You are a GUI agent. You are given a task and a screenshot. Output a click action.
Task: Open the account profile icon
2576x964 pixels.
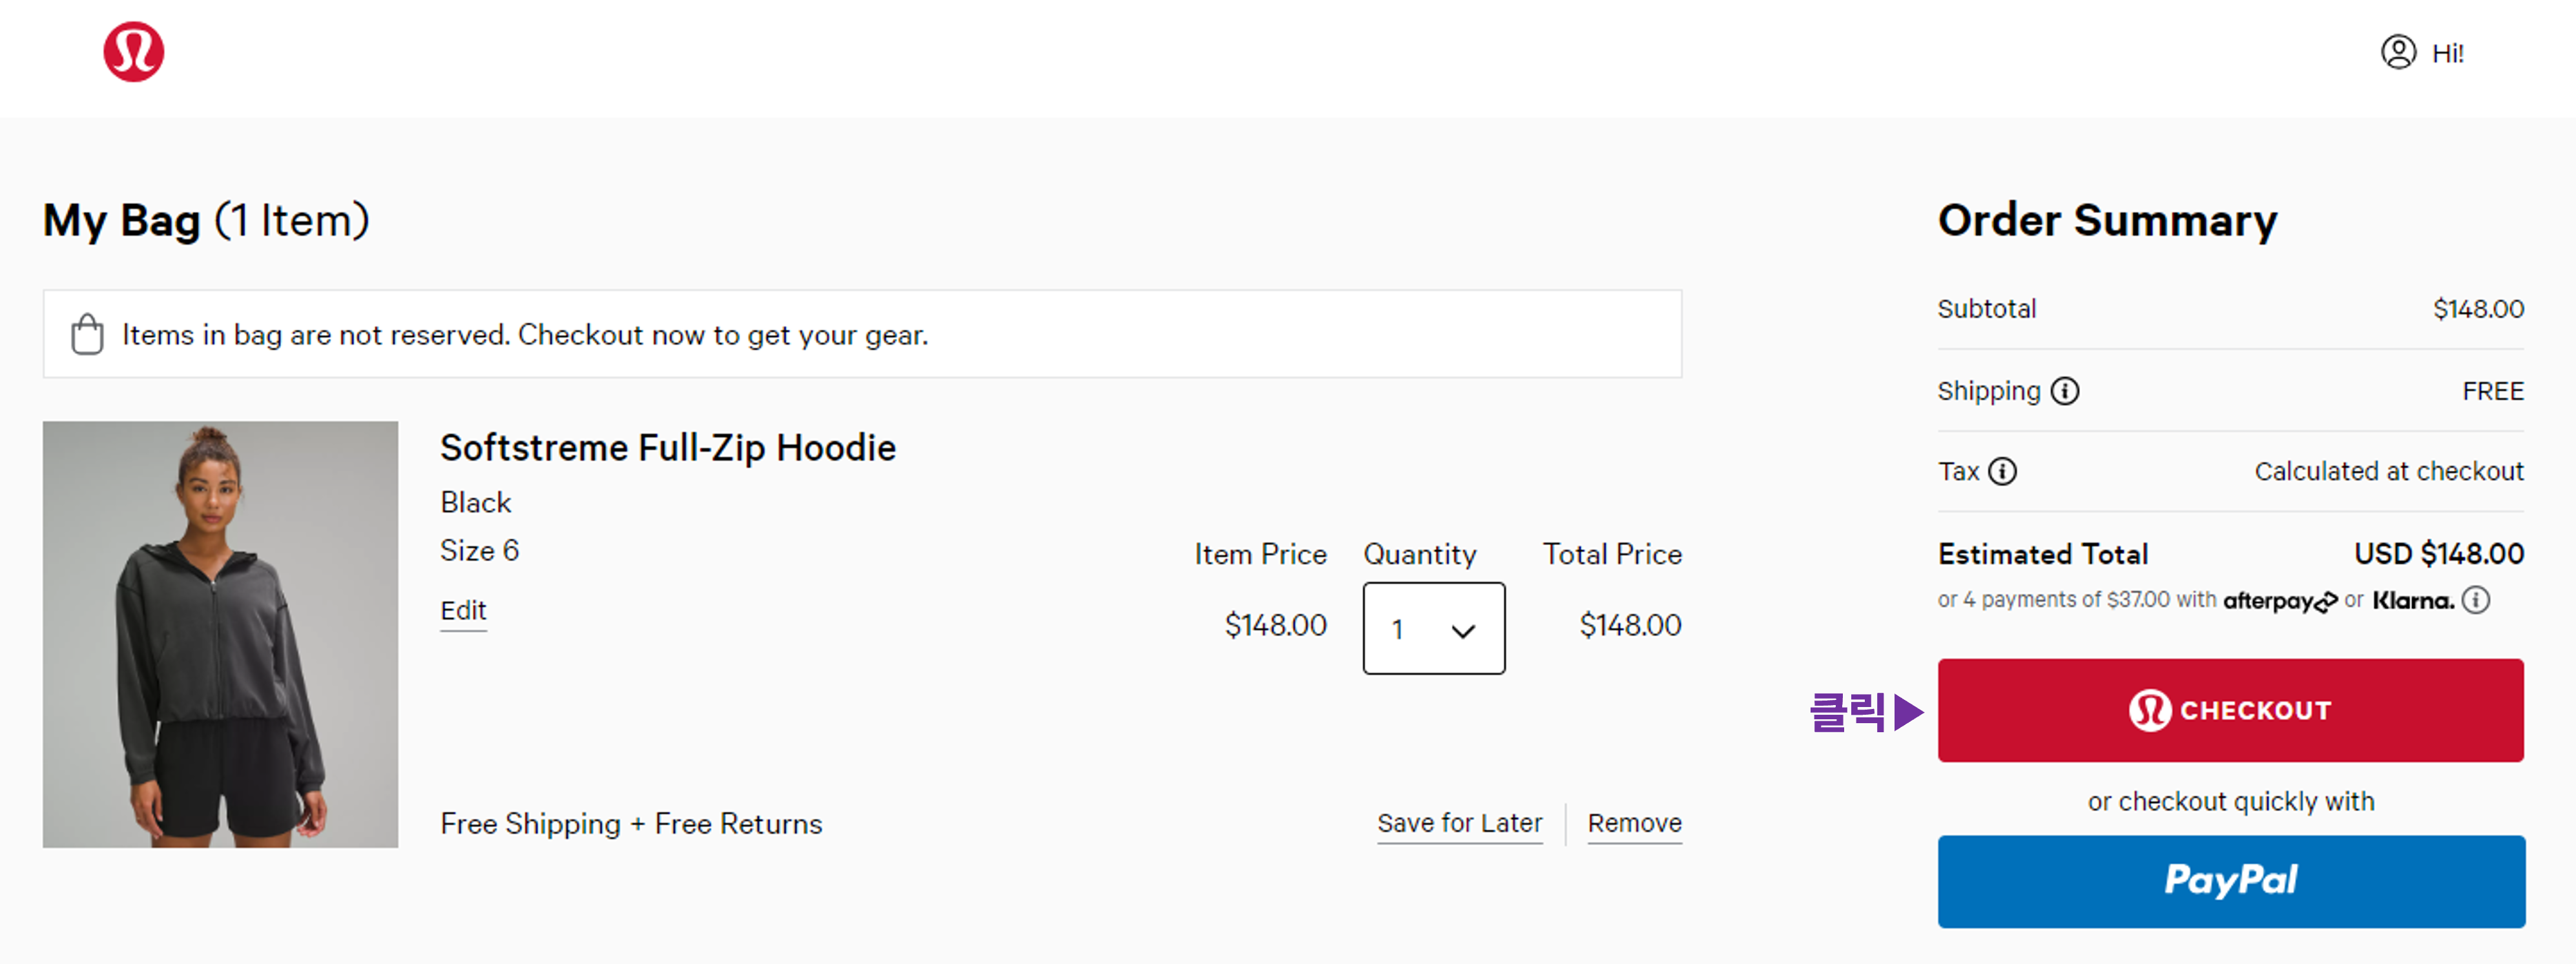tap(2397, 52)
